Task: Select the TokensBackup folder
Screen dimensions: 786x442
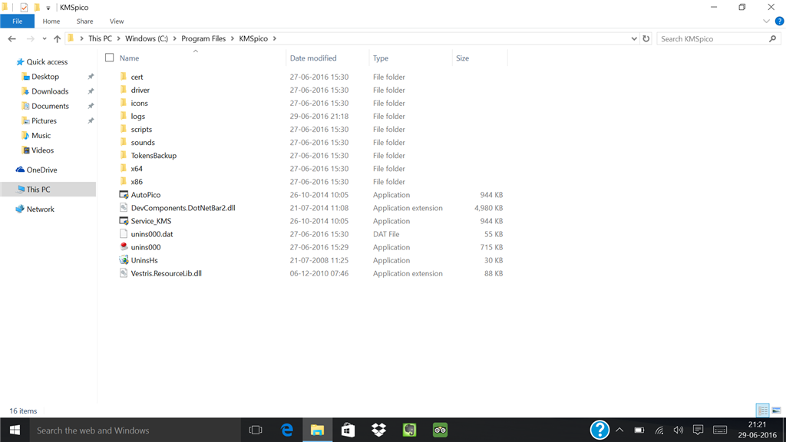Action: pyautogui.click(x=154, y=155)
